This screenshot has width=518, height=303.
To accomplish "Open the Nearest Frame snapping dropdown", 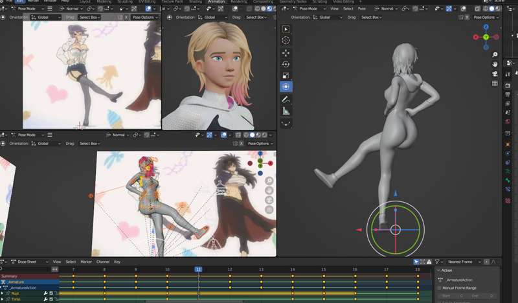I will (464, 262).
